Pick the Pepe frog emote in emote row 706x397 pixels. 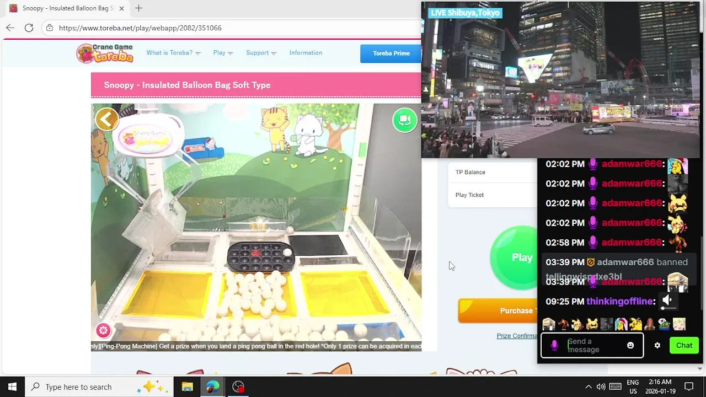tap(664, 324)
